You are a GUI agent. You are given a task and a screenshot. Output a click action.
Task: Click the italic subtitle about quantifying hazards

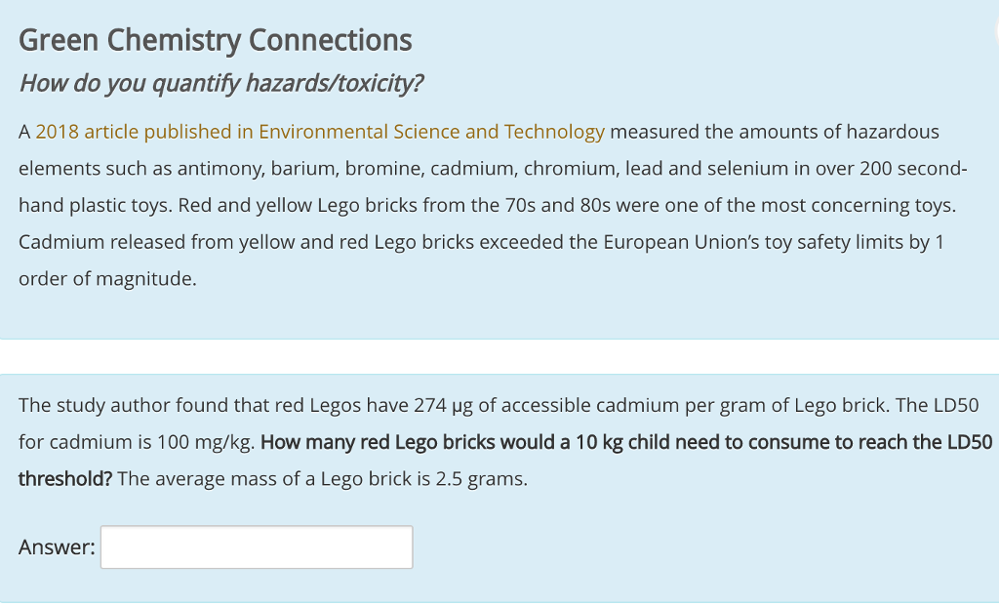[221, 84]
